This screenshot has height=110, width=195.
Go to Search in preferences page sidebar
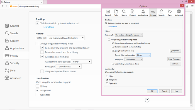(x=11, y=33)
